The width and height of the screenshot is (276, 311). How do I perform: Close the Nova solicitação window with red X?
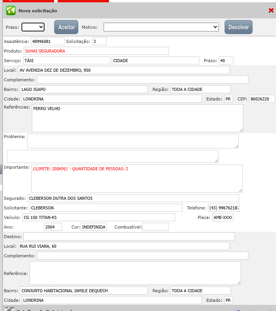pos(271,11)
